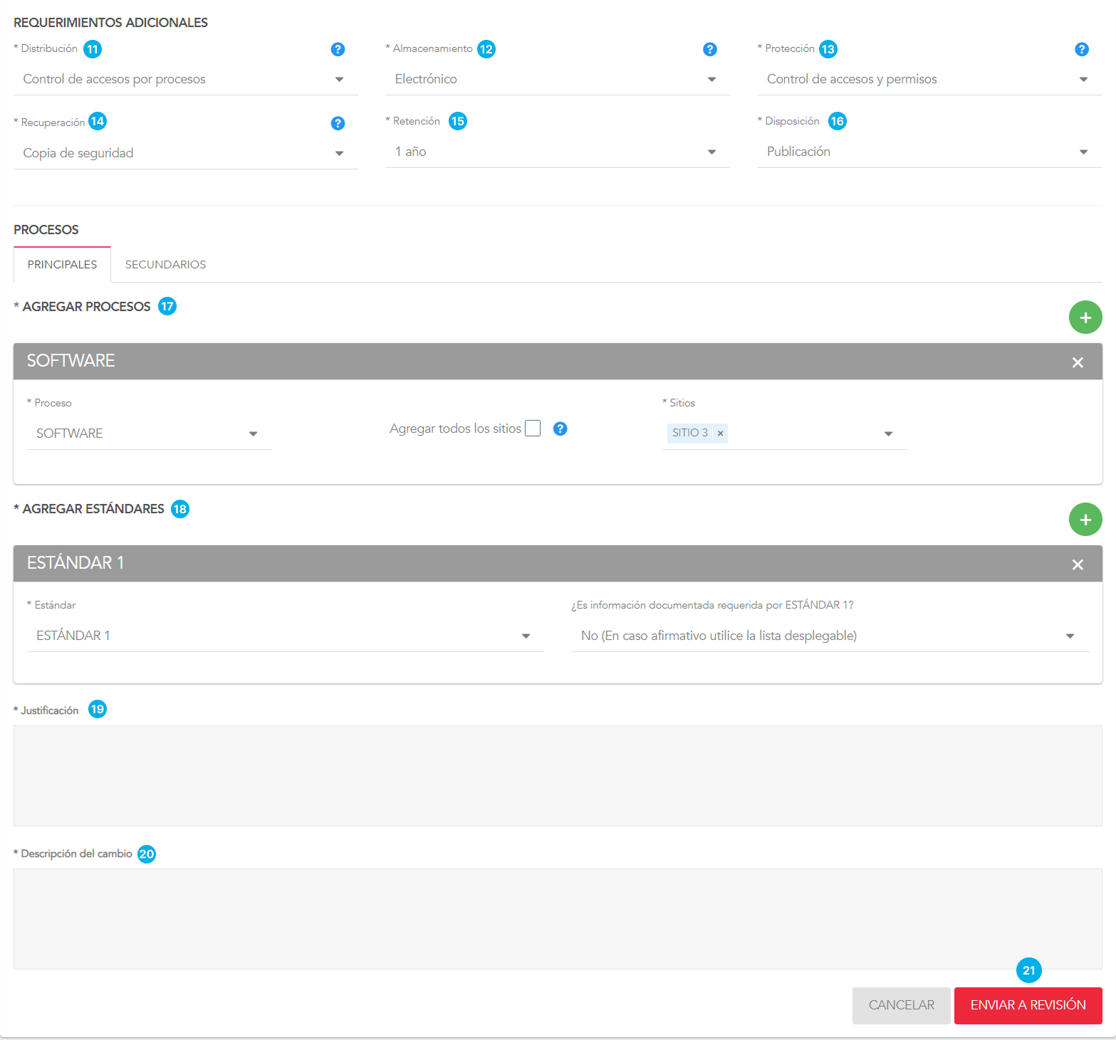Click help icon beside Agregar todos los sitios

click(x=560, y=429)
